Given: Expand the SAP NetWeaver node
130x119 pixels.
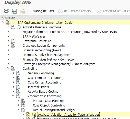Looking at the screenshot, I should pos(8,36).
